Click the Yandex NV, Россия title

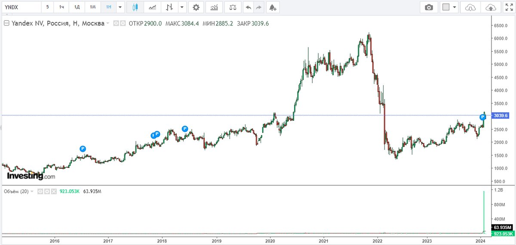pos(58,24)
